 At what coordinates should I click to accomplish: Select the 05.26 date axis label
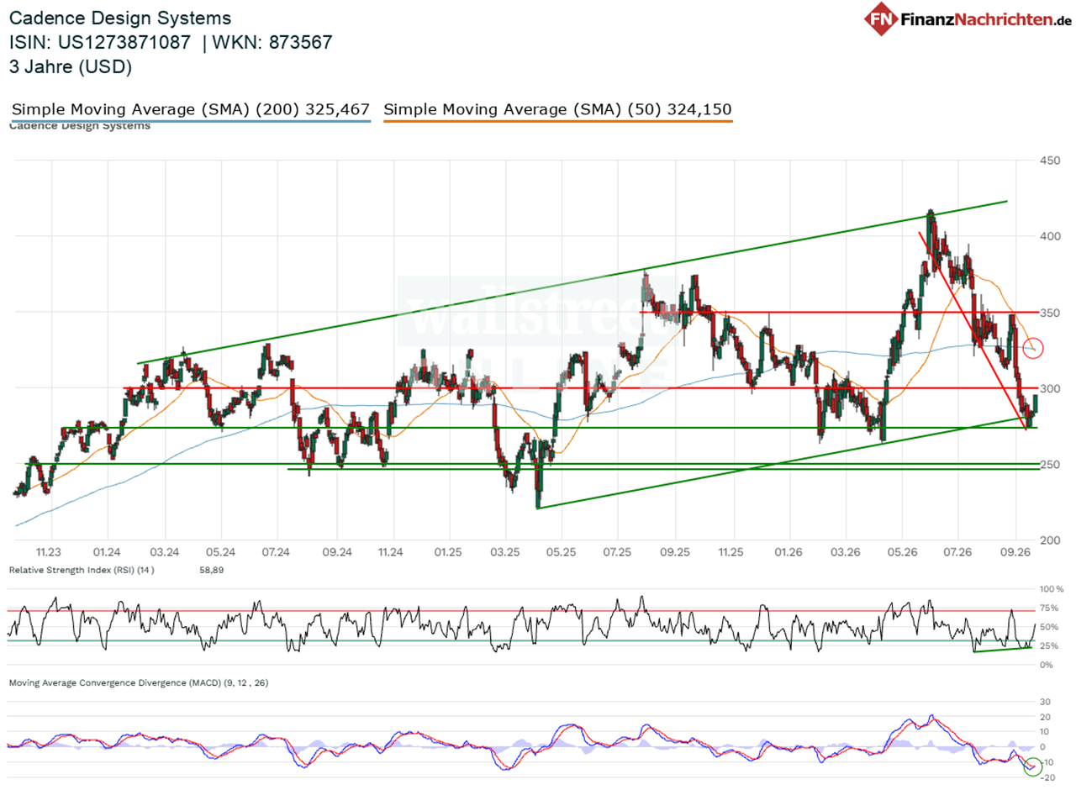pyautogui.click(x=901, y=552)
